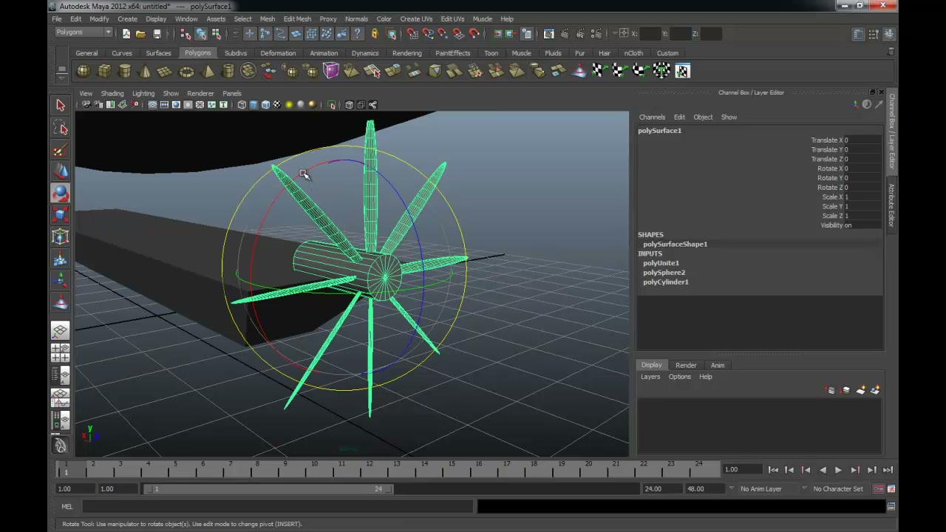Create a polygon cube from the shelf
Screen dimensions: 946x532
(104, 71)
